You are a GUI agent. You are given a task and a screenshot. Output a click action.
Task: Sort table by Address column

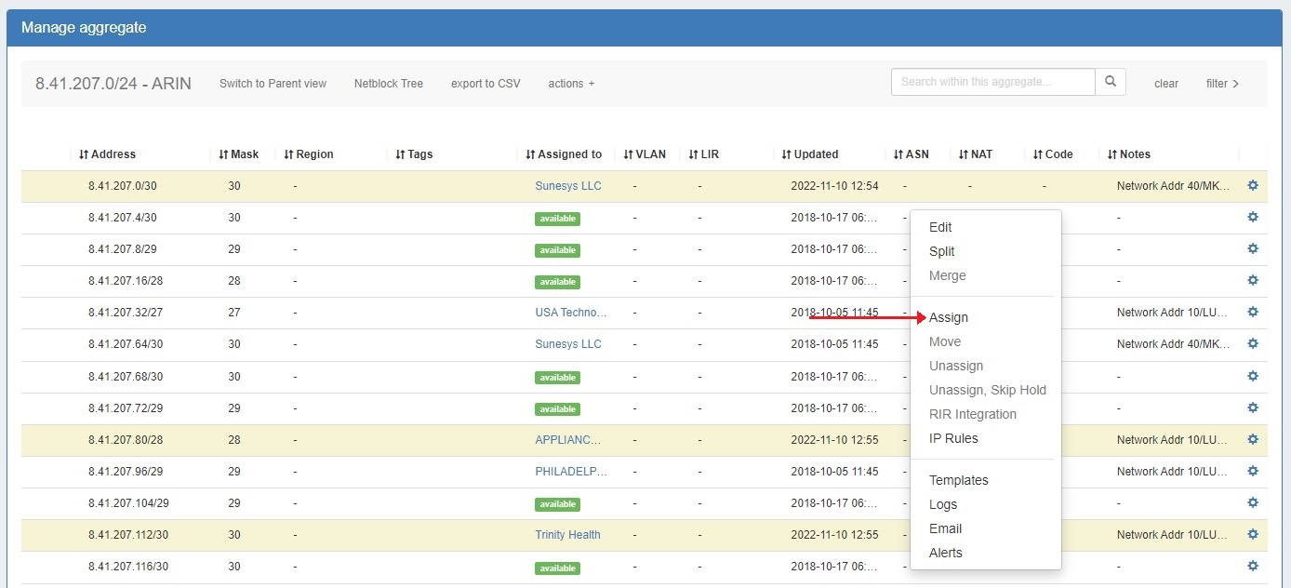pos(108,154)
